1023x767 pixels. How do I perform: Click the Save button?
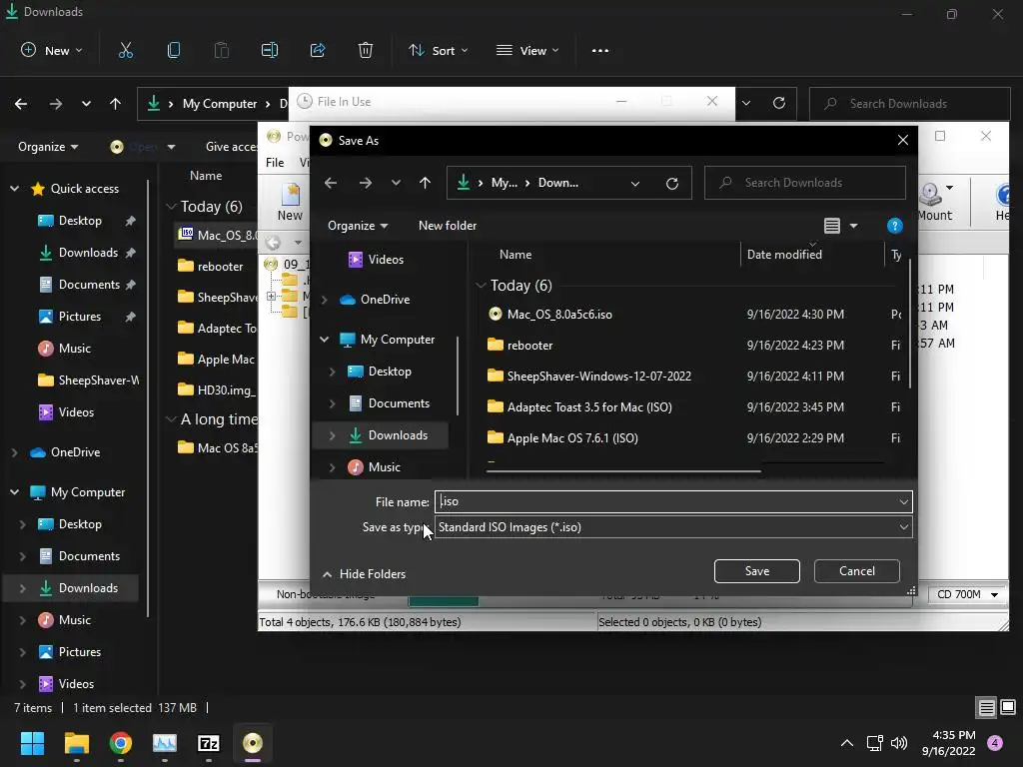click(x=757, y=570)
